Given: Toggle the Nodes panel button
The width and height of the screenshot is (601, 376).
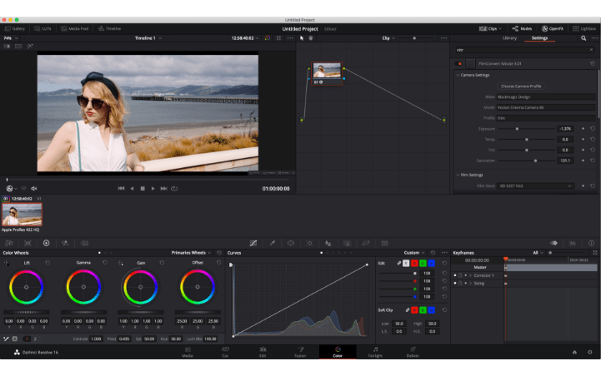Looking at the screenshot, I should point(522,28).
